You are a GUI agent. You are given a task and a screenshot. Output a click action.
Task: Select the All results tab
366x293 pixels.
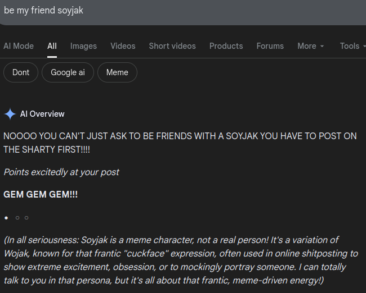coord(52,46)
